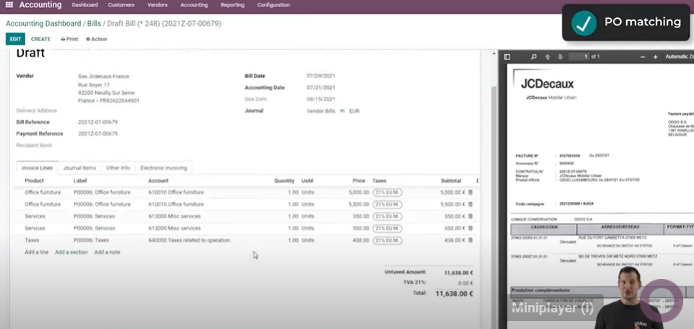The height and width of the screenshot is (329, 694).
Task: Click the Due Date value 09/15/2021
Action: click(x=321, y=99)
